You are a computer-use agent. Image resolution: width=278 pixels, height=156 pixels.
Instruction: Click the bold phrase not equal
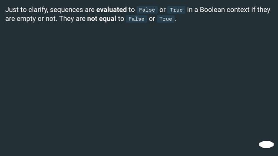[102, 19]
